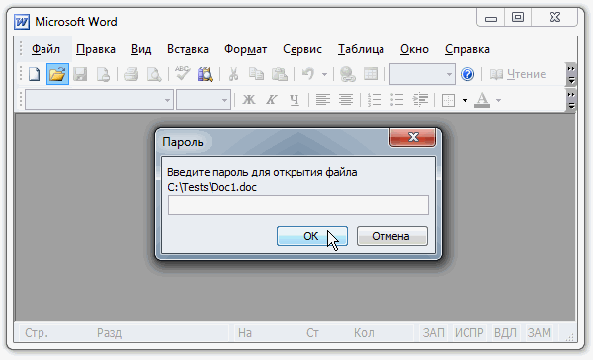Click ВДЛ extend selection status indicator
Image resolution: width=593 pixels, height=360 pixels.
(505, 332)
